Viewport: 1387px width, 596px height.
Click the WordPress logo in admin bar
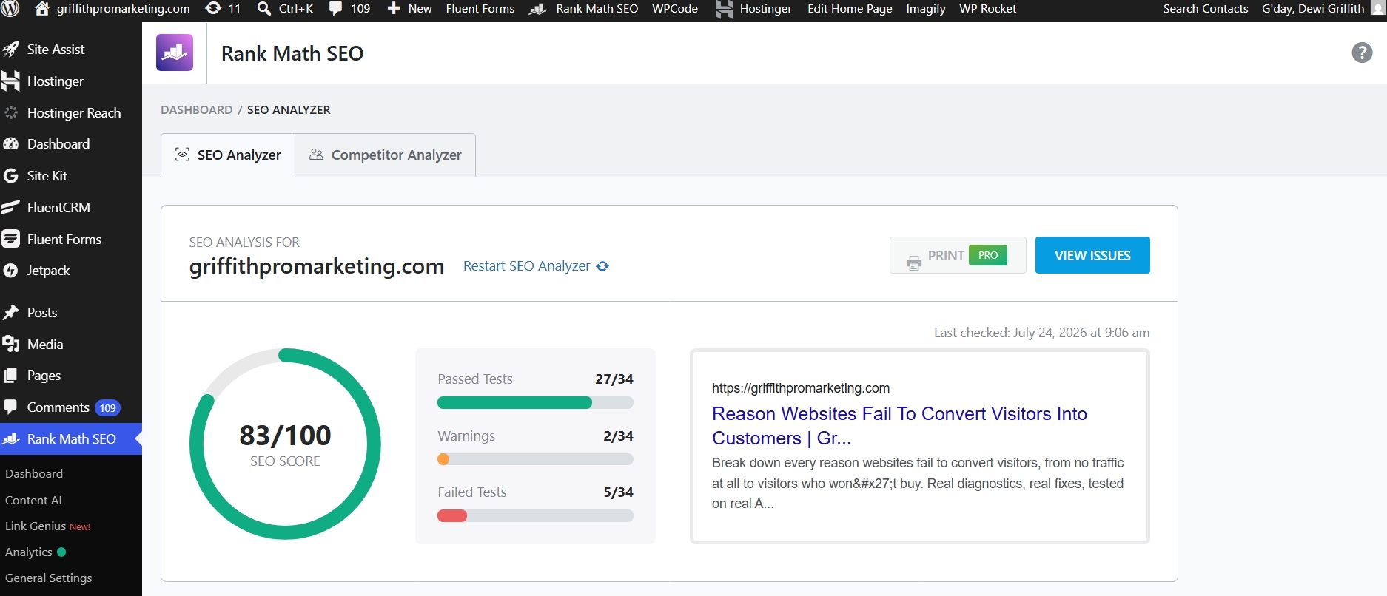tap(10, 9)
